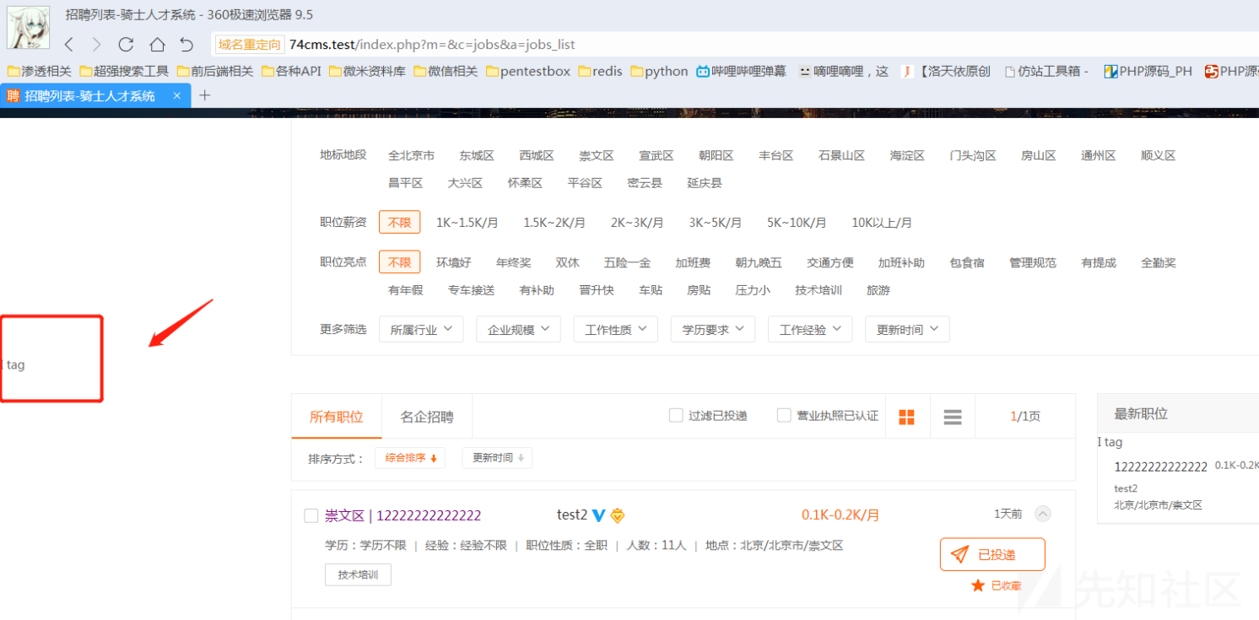Click the star favorited icon on job
Screen dimensions: 1259x620
click(978, 585)
